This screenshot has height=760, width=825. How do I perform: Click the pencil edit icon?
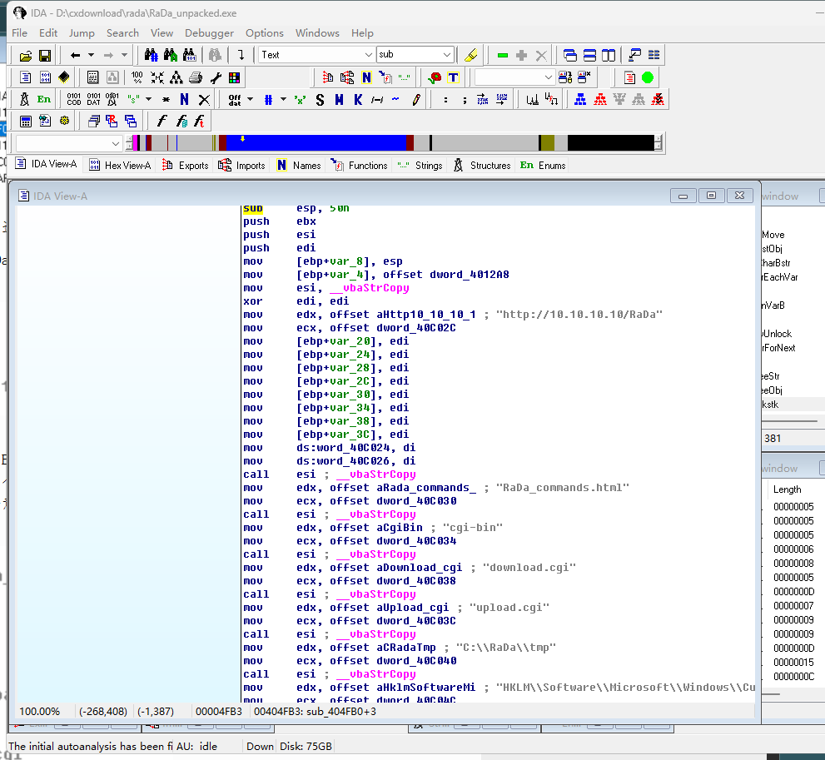[415, 100]
